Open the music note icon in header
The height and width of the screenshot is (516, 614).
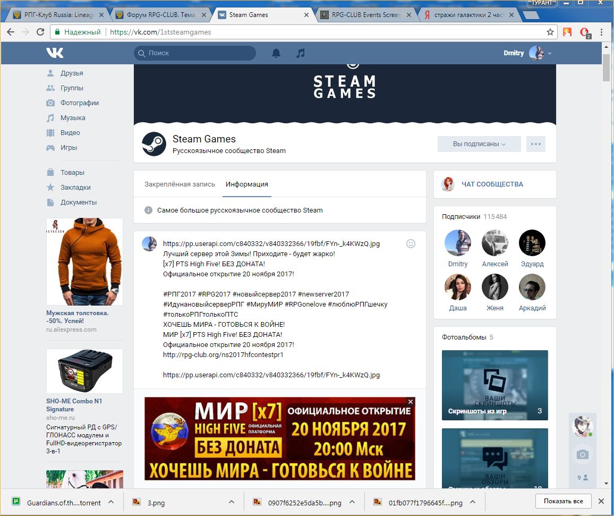point(300,53)
